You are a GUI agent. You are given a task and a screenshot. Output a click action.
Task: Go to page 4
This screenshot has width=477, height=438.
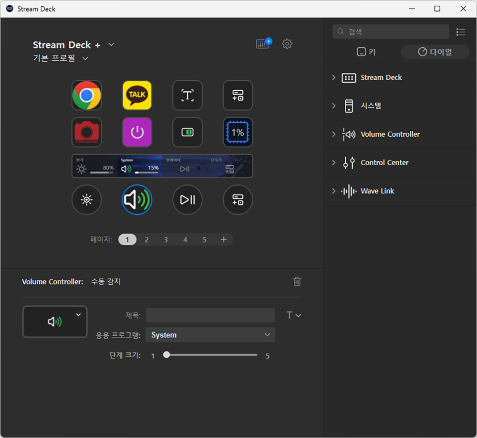(185, 240)
